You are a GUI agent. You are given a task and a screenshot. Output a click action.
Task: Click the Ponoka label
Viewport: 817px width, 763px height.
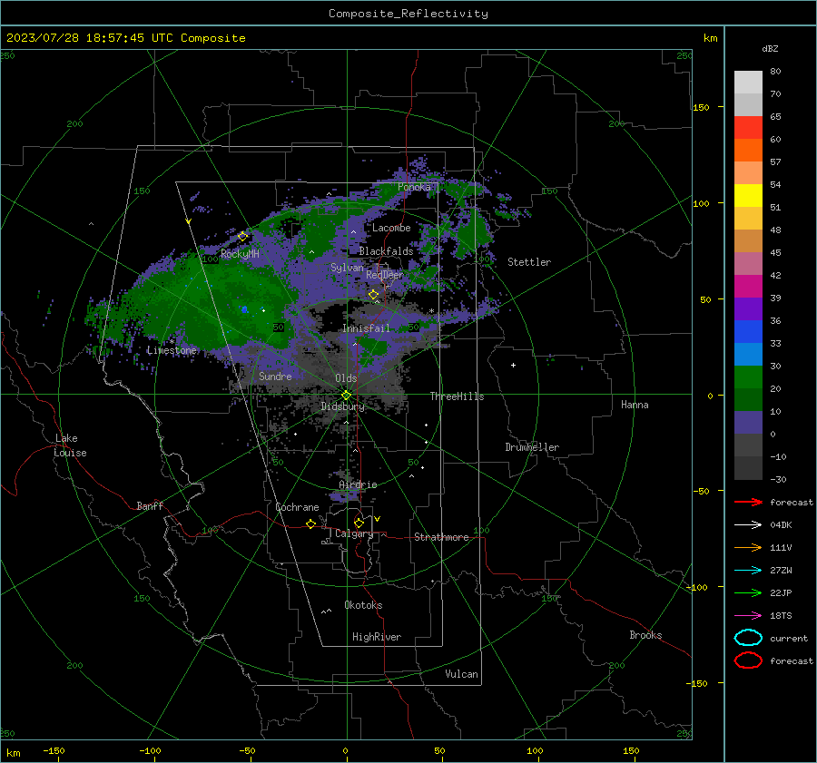414,187
